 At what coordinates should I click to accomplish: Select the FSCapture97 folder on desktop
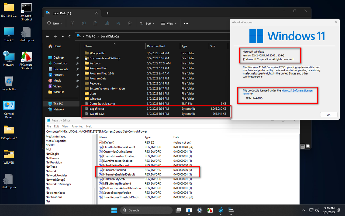[x=9, y=133]
